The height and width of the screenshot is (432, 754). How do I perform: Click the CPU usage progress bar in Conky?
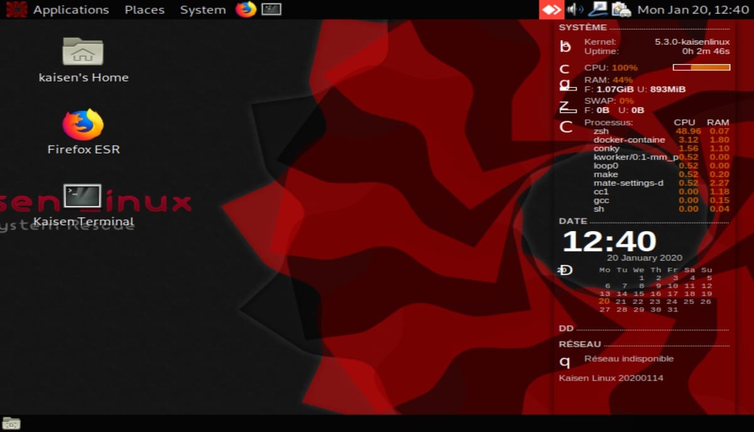click(701, 67)
